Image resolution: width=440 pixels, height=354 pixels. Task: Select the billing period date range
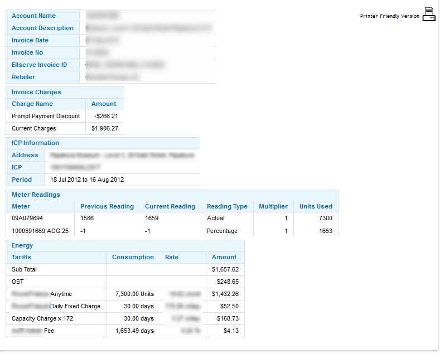[x=87, y=180]
